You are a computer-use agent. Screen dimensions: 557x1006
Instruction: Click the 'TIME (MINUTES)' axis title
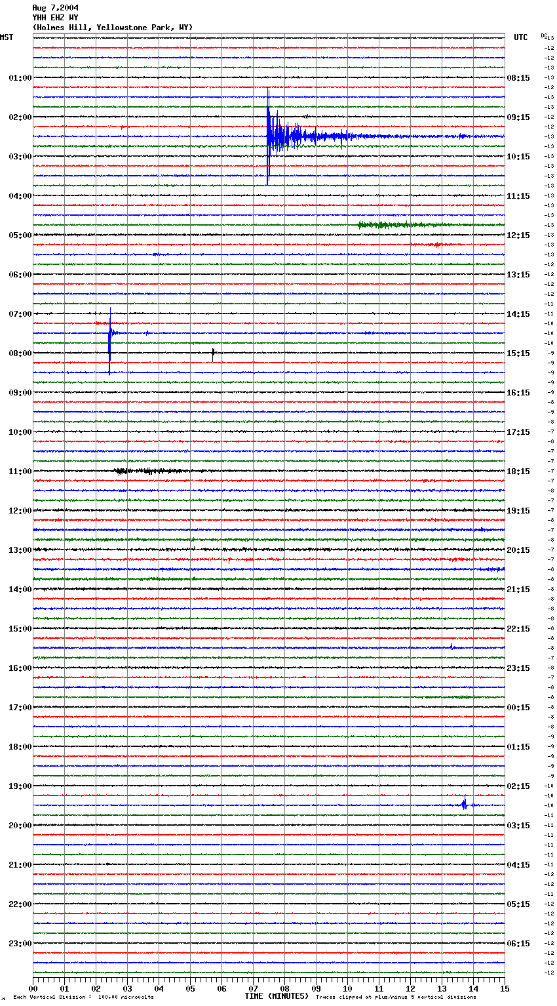[277, 996]
